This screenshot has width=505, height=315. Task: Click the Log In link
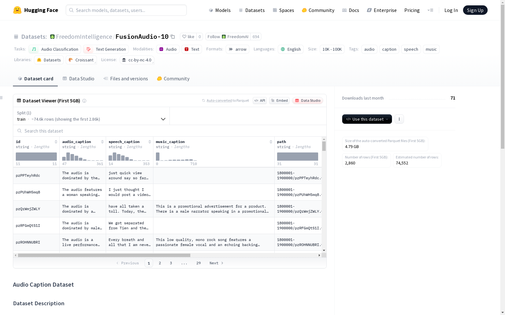[x=451, y=10]
